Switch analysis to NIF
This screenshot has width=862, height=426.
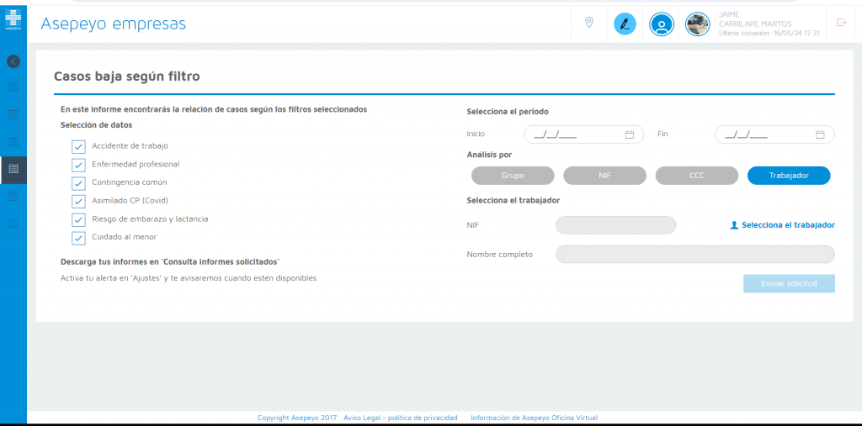tap(604, 176)
